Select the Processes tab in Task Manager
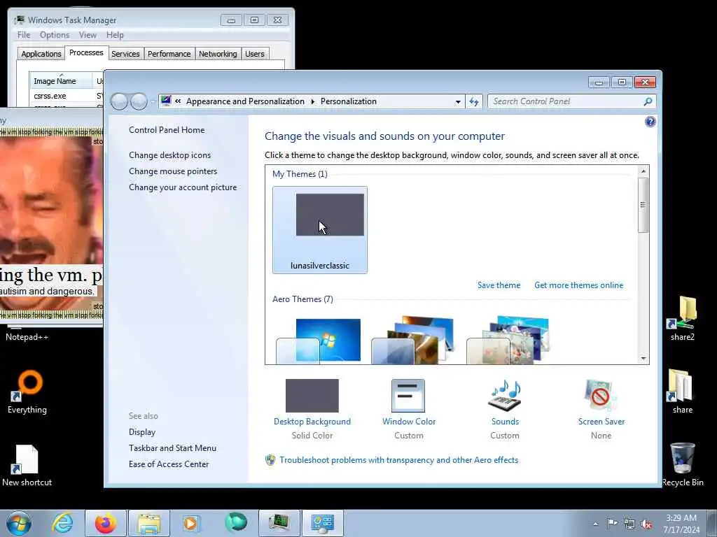Viewport: 717px width, 537px height. click(86, 53)
